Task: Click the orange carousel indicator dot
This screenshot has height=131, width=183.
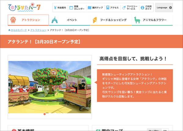Action: coord(45,114)
